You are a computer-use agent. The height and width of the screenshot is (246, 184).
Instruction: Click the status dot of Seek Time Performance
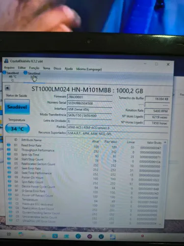pos(9,172)
